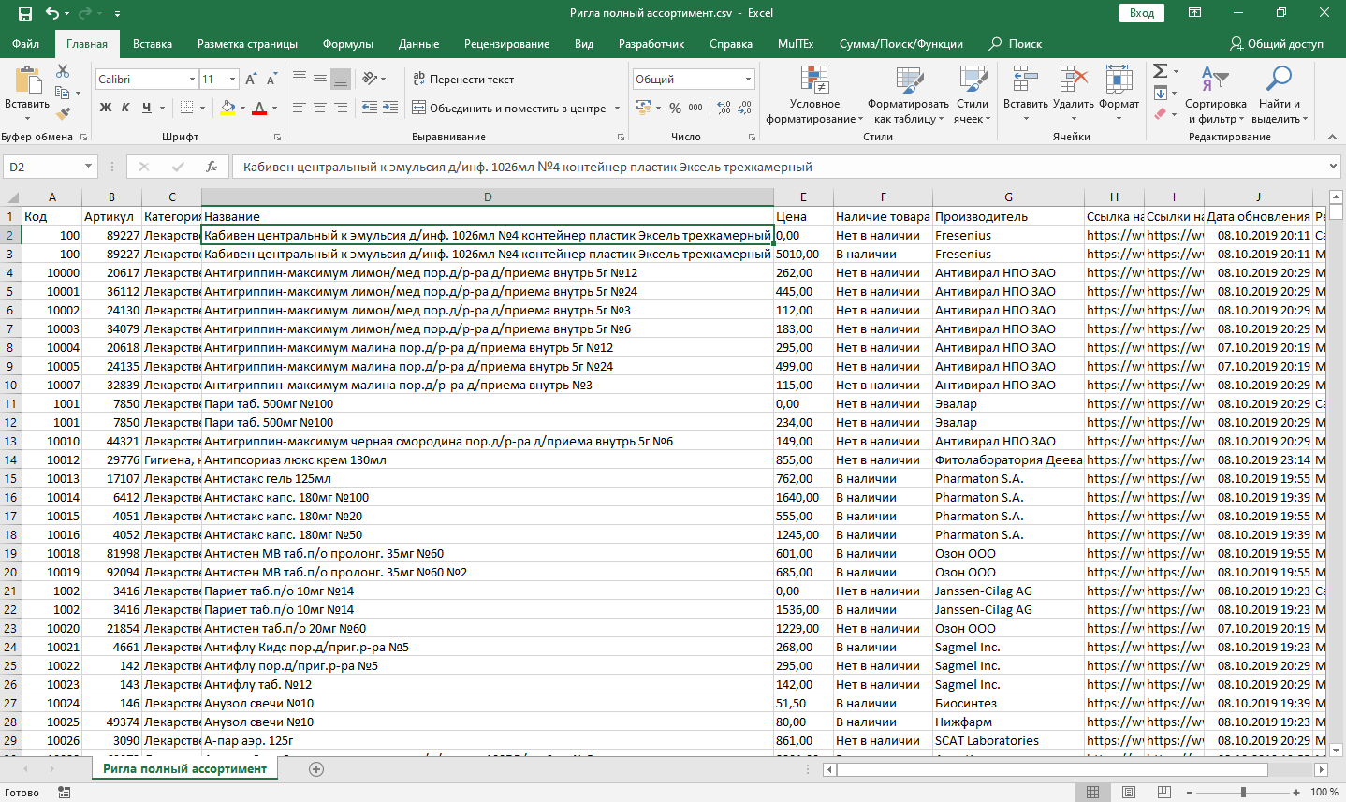The image size is (1346, 802).
Task: Click Clear eraser icon in Editing group
Action: pyautogui.click(x=1161, y=114)
